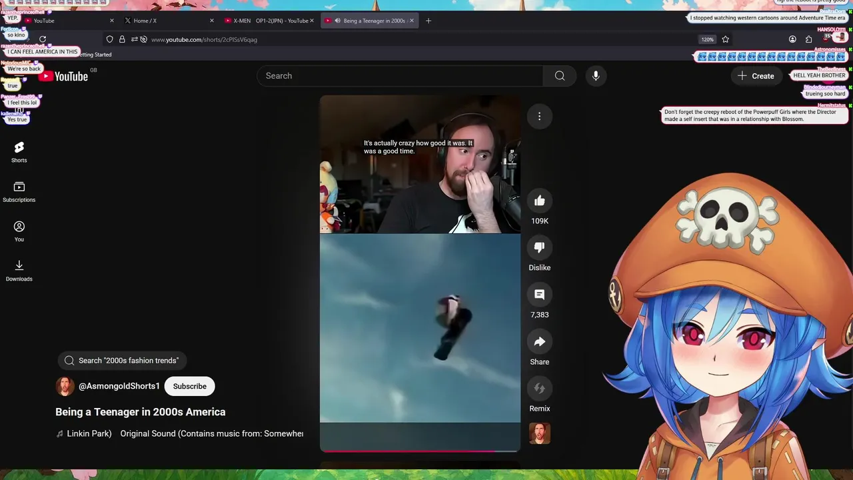Viewport: 853px width, 480px height.
Task: Share this YouTube Short
Action: tap(539, 341)
